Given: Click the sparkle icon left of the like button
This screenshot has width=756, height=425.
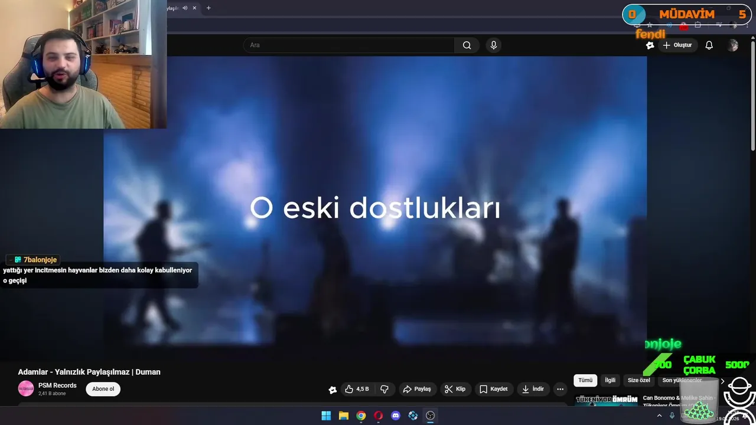Looking at the screenshot, I should pos(333,390).
